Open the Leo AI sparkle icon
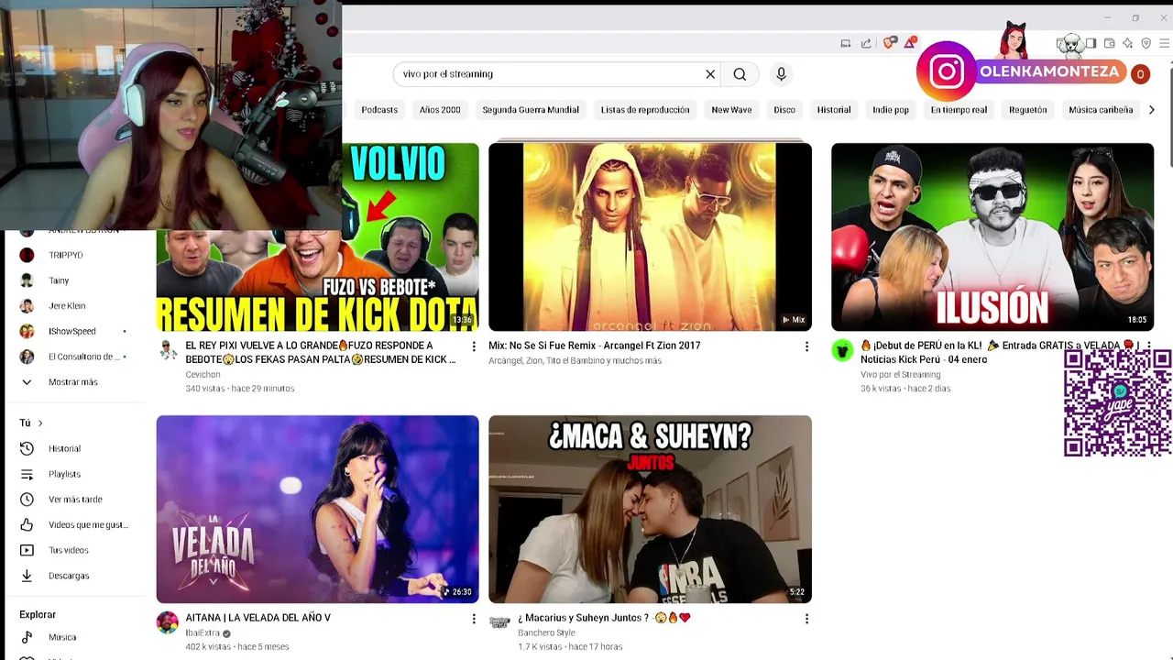Image resolution: width=1173 pixels, height=660 pixels. (x=1128, y=43)
